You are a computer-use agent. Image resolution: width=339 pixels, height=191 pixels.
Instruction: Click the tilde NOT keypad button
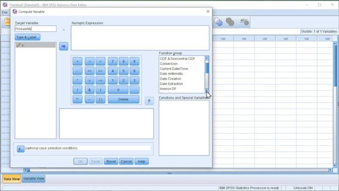[x=90, y=99]
